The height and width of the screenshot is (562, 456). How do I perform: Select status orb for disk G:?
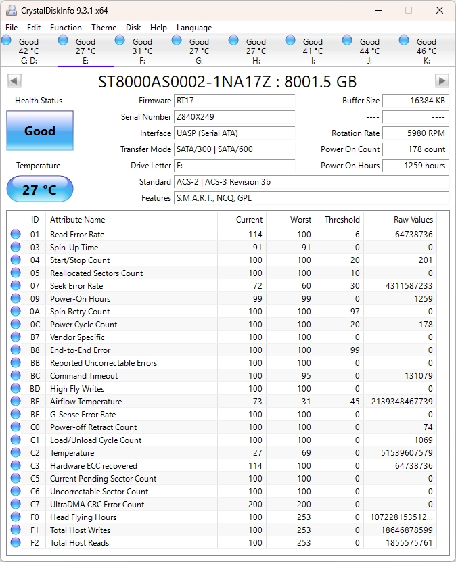tap(177, 40)
